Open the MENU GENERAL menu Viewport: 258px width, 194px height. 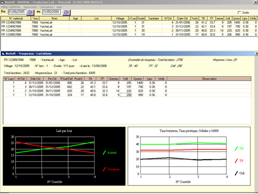coord(11,7)
